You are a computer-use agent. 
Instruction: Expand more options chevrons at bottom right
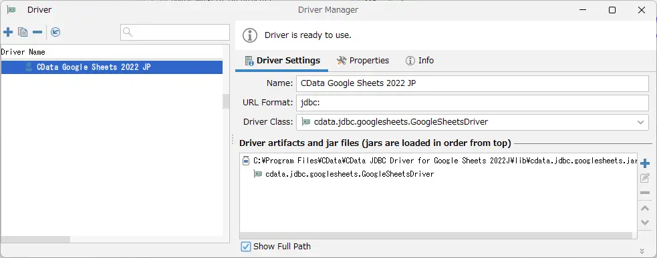(642, 251)
